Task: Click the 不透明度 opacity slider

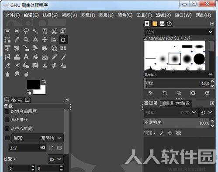Action: click(177, 123)
